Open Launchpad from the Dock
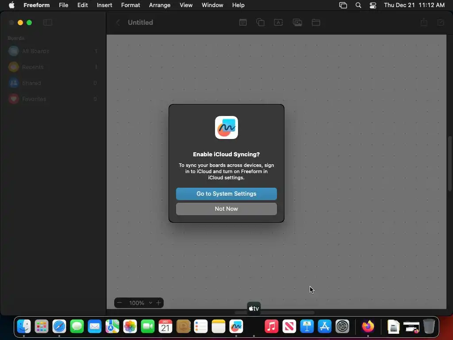This screenshot has width=453, height=340. pos(42,327)
